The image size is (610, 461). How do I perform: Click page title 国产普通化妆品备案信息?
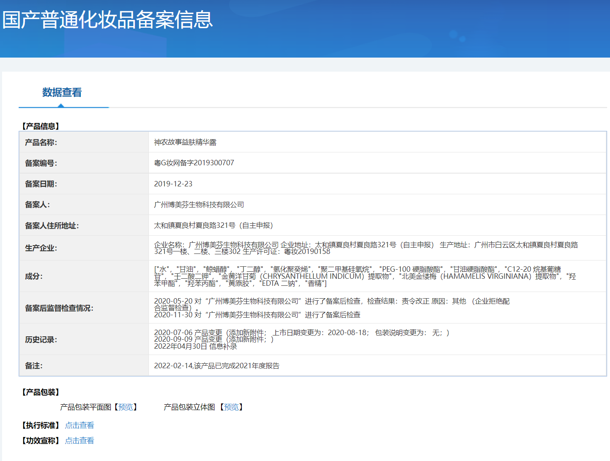coord(107,20)
